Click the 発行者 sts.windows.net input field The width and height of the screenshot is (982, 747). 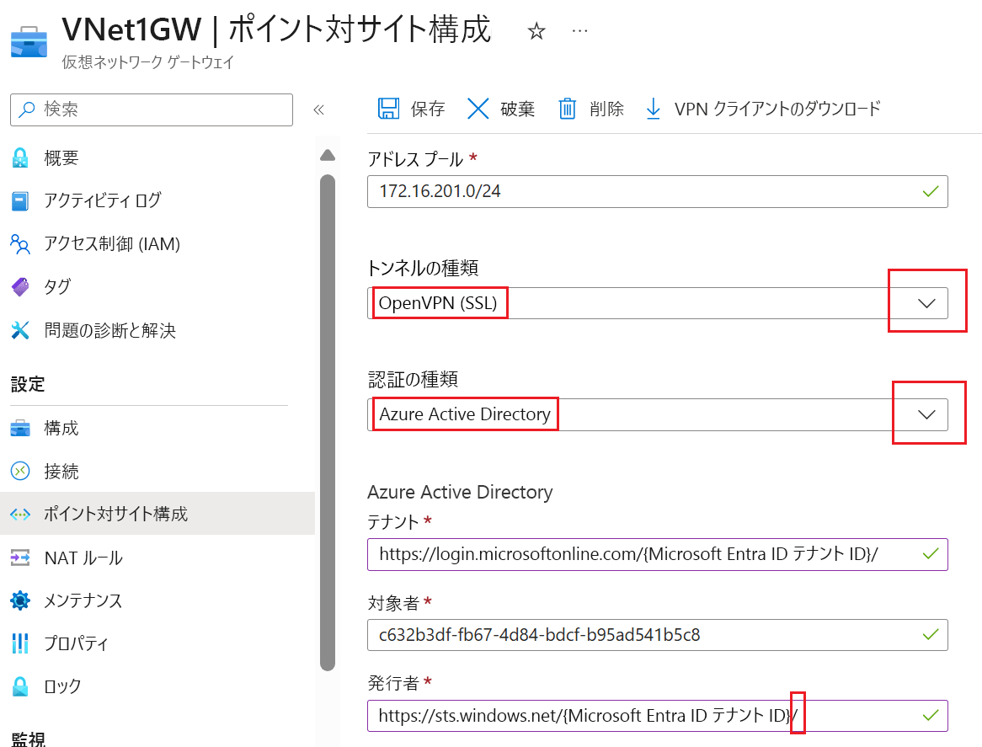tap(658, 716)
